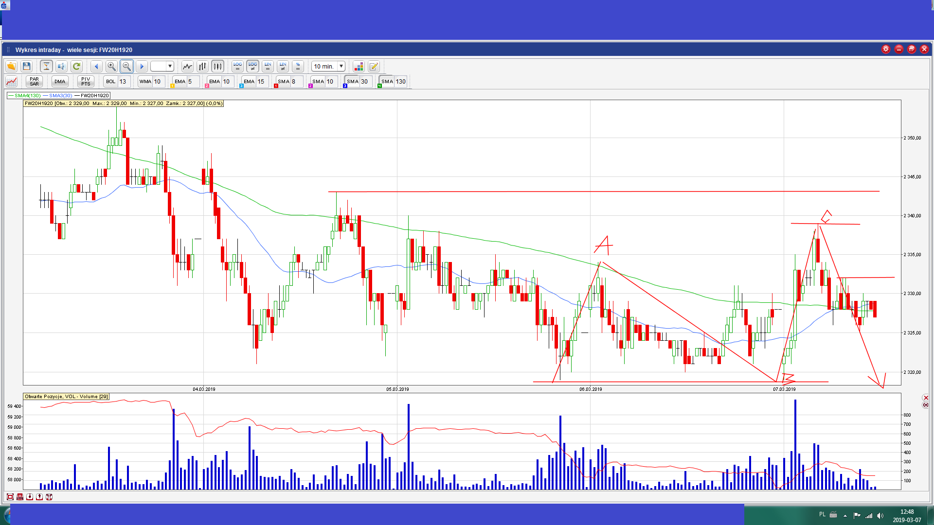Select the bar chart type icon
The width and height of the screenshot is (934, 525).
click(202, 66)
